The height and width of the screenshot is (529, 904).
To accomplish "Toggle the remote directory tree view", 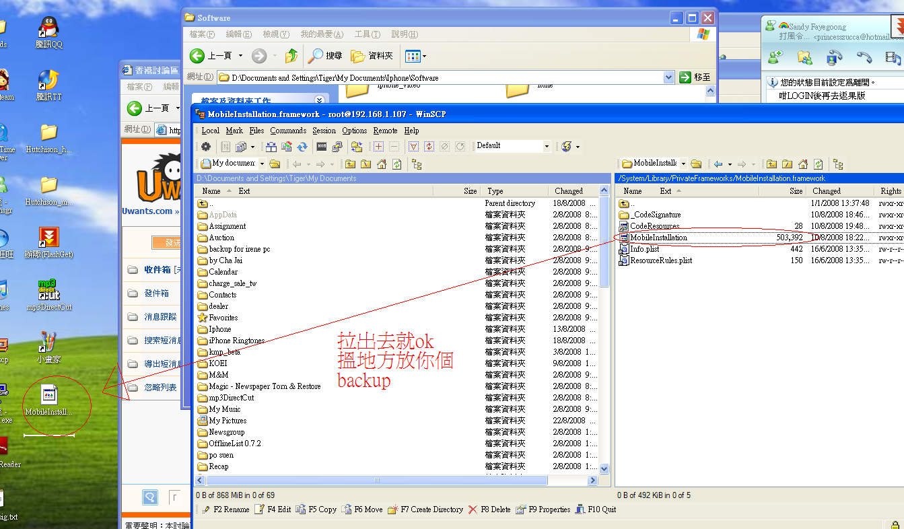I will [x=838, y=164].
